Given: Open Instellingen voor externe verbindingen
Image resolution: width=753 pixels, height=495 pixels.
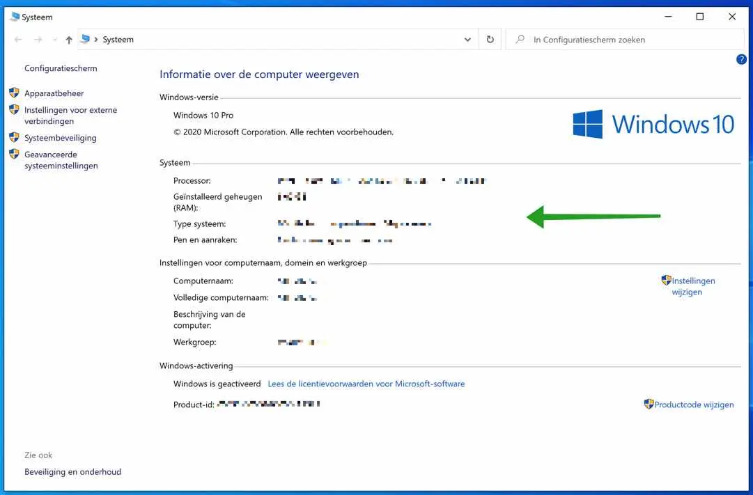Looking at the screenshot, I should (x=70, y=116).
